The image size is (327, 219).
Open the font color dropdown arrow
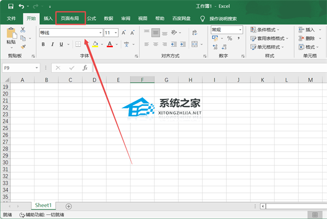point(117,45)
